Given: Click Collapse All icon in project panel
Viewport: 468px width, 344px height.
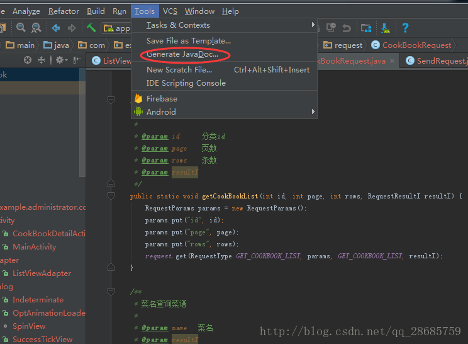Looking at the screenshot, I should [41, 60].
